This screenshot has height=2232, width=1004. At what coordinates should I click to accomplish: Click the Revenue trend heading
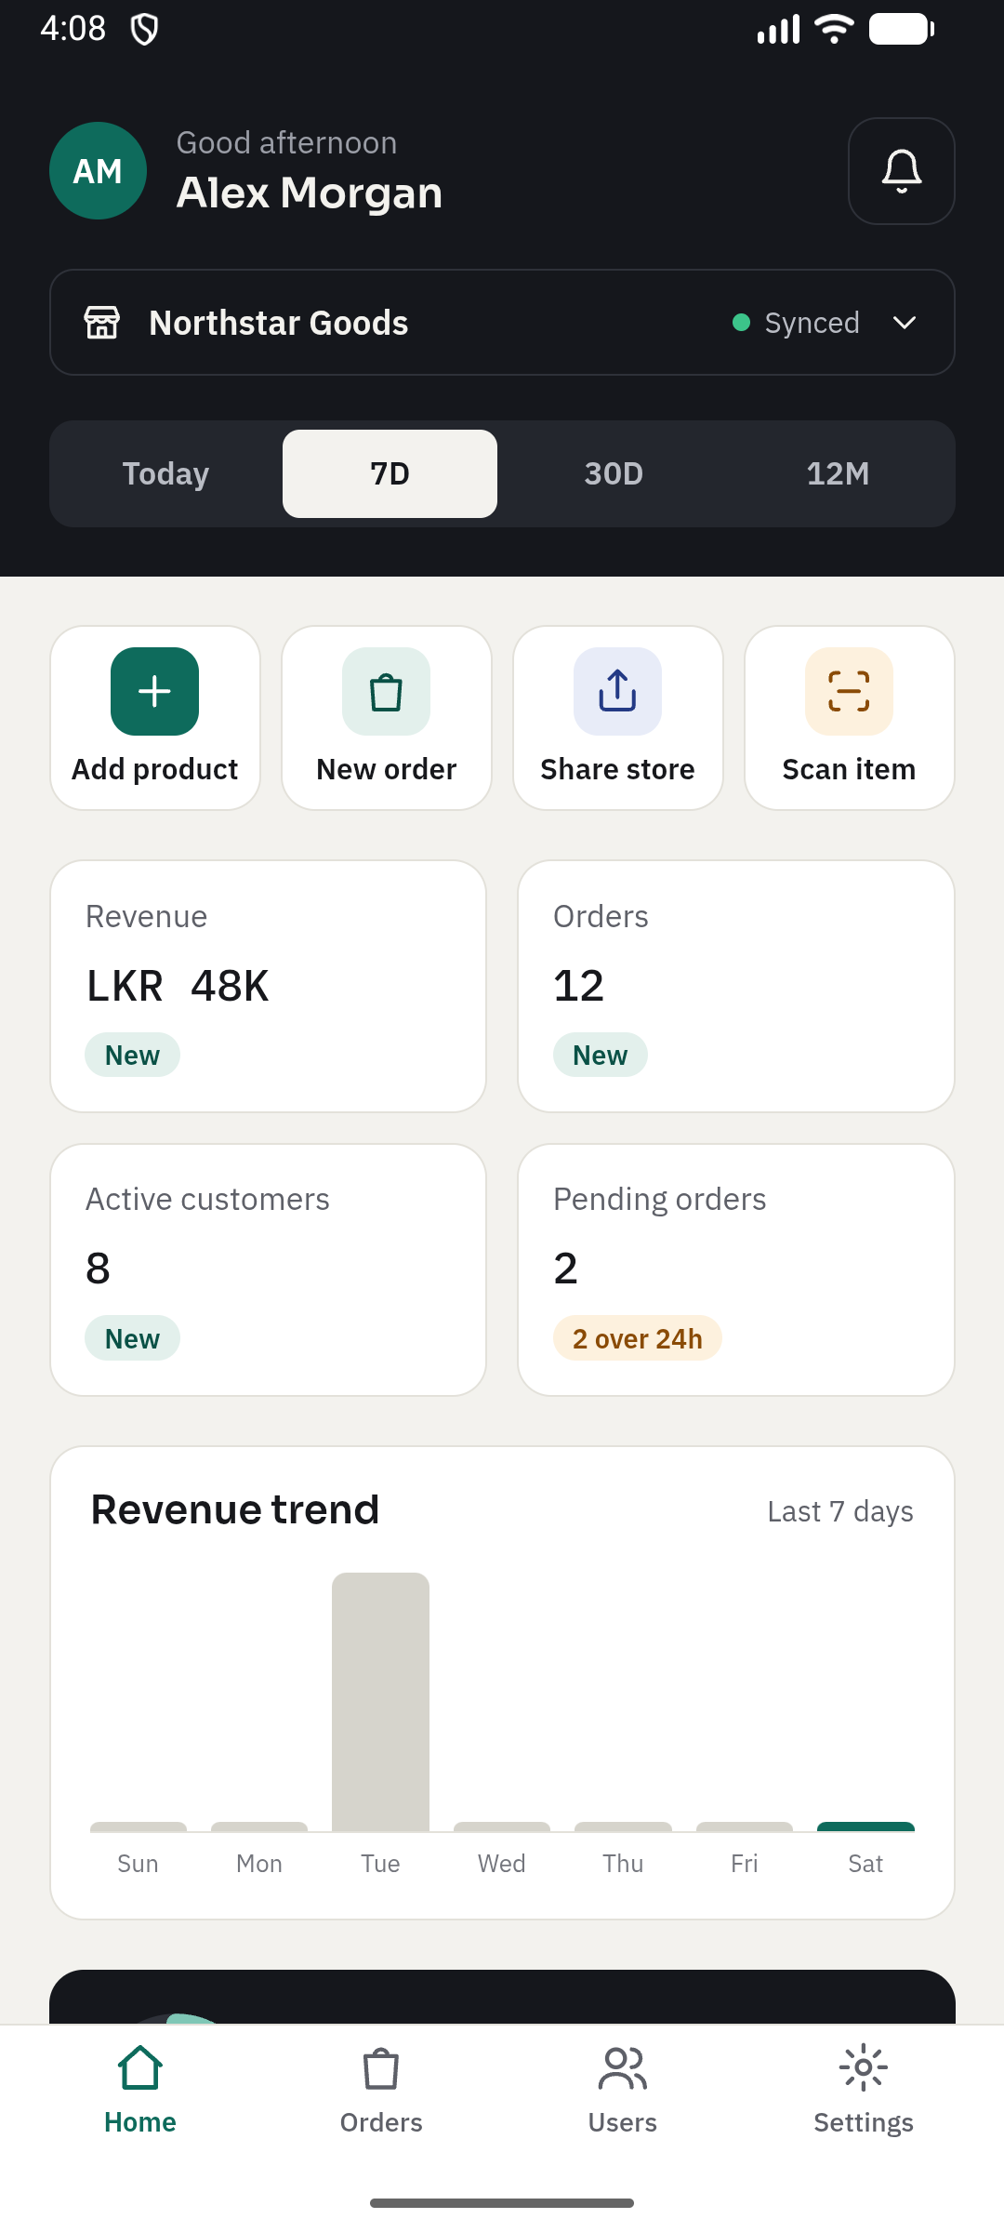pyautogui.click(x=235, y=1509)
